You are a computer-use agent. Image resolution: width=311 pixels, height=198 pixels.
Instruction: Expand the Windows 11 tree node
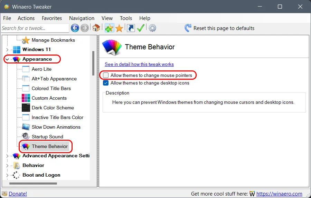(x=7, y=50)
